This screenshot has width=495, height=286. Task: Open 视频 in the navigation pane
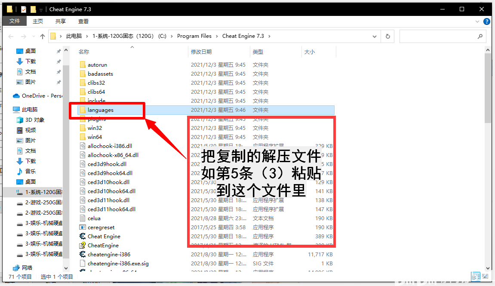point(26,130)
